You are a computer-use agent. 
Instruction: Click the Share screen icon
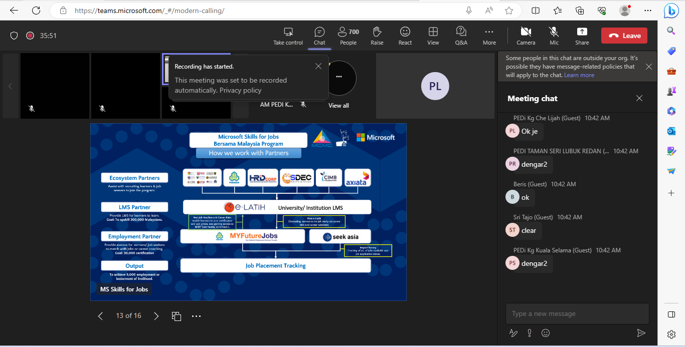[x=582, y=36]
